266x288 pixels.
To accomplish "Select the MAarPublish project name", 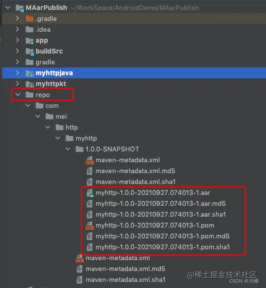I will 47,8.
